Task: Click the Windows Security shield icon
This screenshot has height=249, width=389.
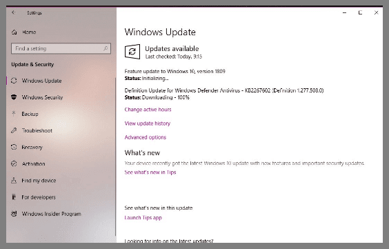Action: pyautogui.click(x=14, y=97)
